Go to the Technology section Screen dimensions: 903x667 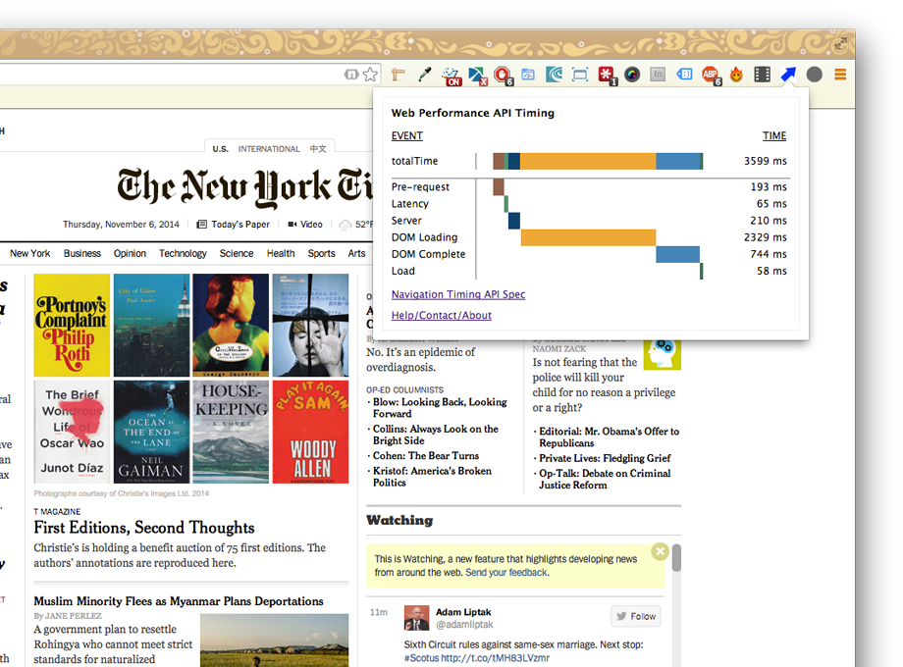tap(183, 253)
